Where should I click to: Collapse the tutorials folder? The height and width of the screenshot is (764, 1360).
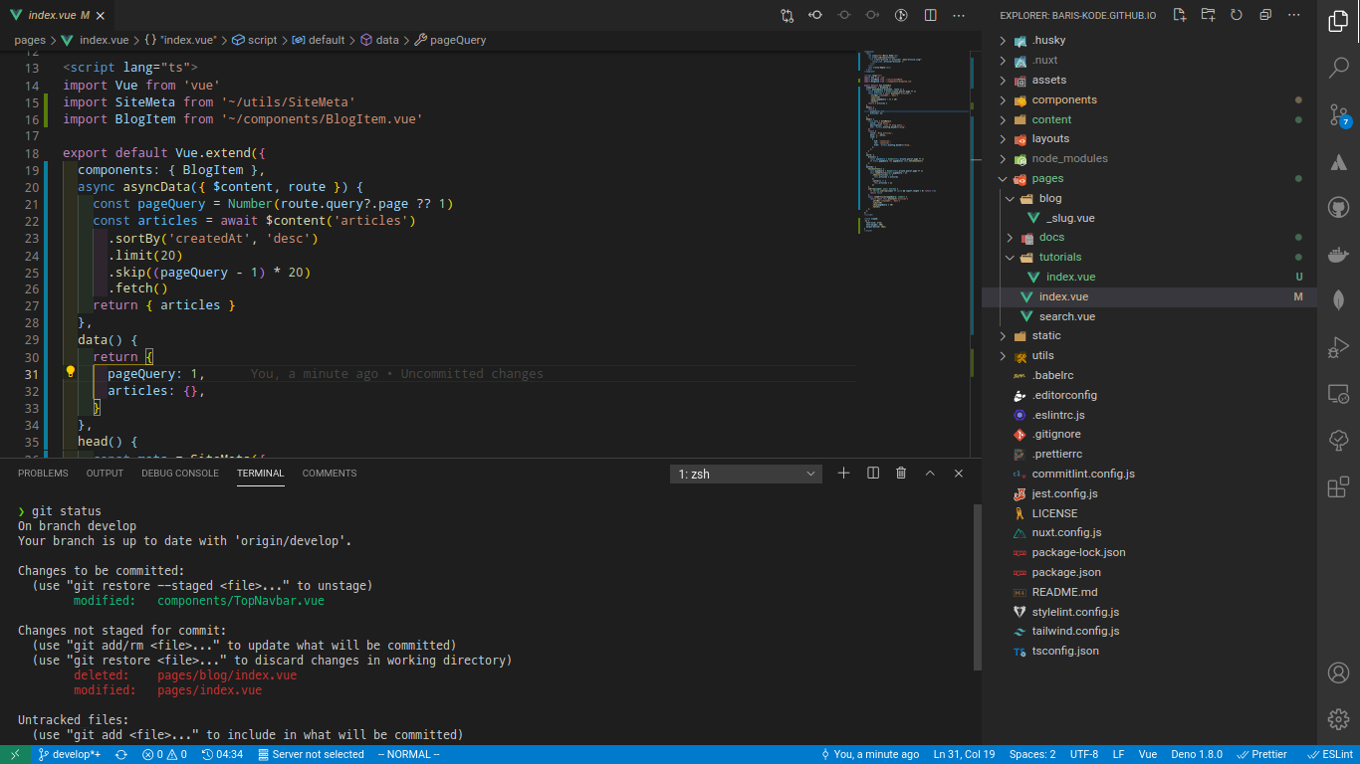pyautogui.click(x=1149, y=257)
